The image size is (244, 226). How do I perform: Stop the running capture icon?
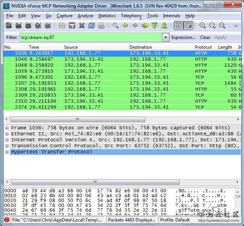(38, 25)
